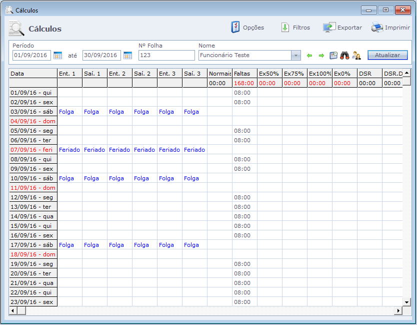Go to next employee with right green arrow
This screenshot has height=325, width=417.
tap(321, 56)
